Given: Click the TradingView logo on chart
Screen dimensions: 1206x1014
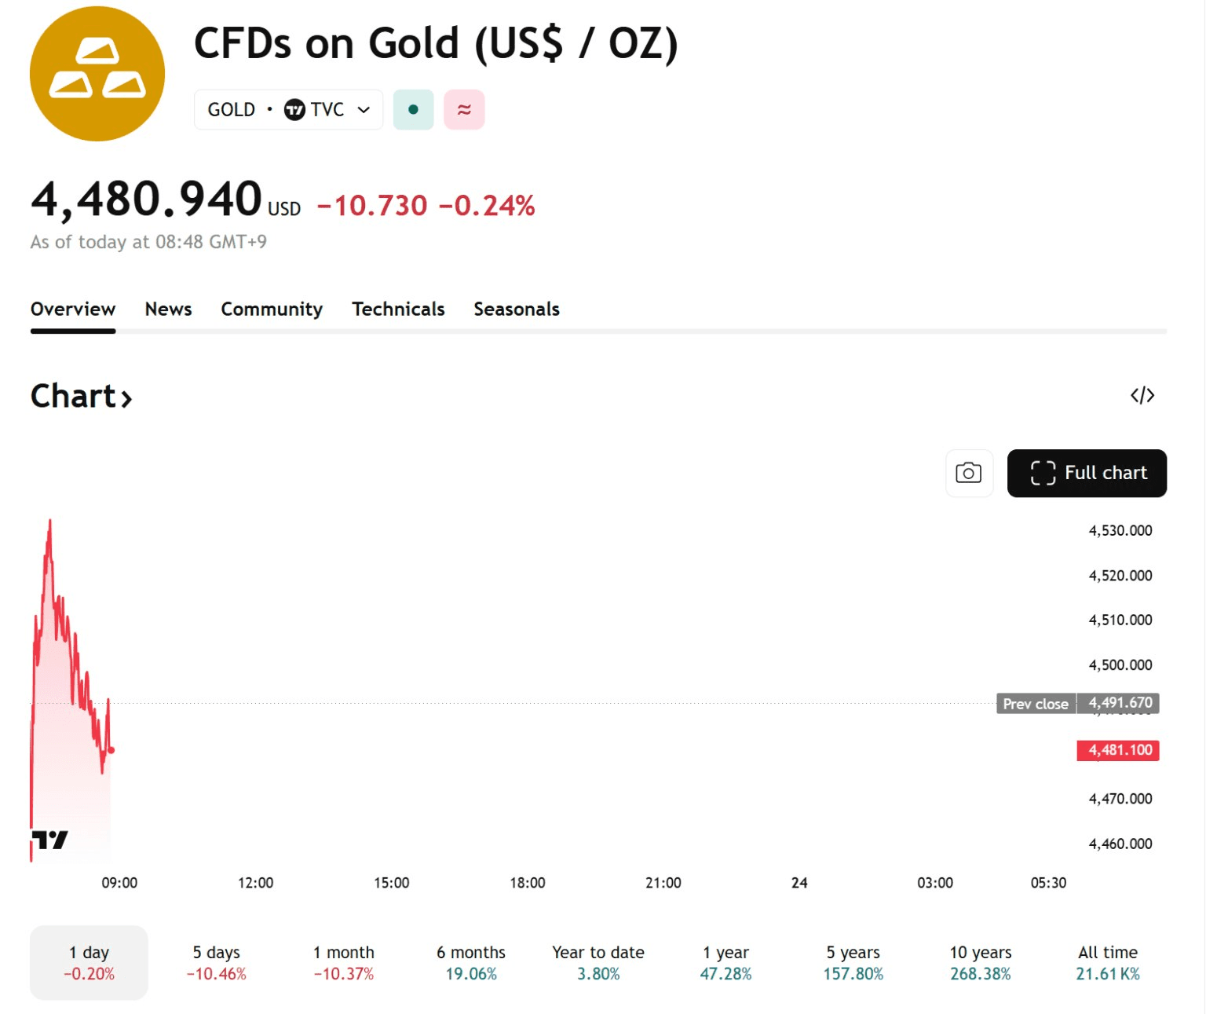Looking at the screenshot, I should [50, 840].
